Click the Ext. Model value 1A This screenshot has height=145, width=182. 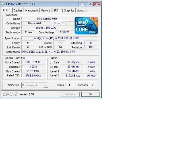point(60,47)
